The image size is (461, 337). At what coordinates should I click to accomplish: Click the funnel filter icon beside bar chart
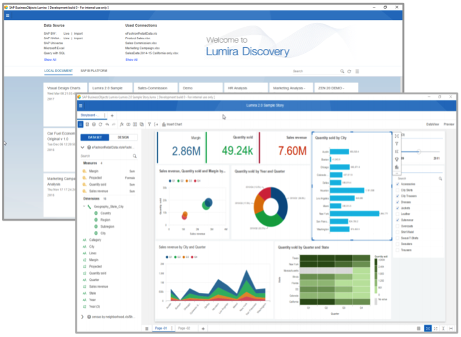pyautogui.click(x=396, y=144)
